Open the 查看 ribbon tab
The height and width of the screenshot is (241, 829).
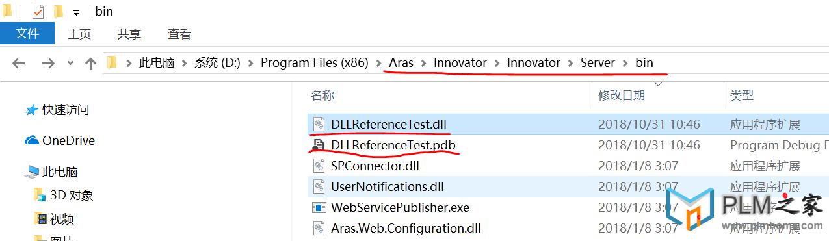(179, 34)
